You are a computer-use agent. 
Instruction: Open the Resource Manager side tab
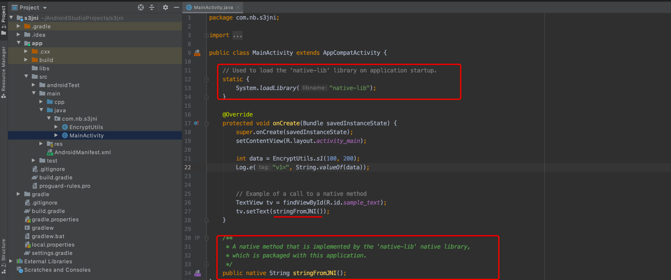[3, 72]
